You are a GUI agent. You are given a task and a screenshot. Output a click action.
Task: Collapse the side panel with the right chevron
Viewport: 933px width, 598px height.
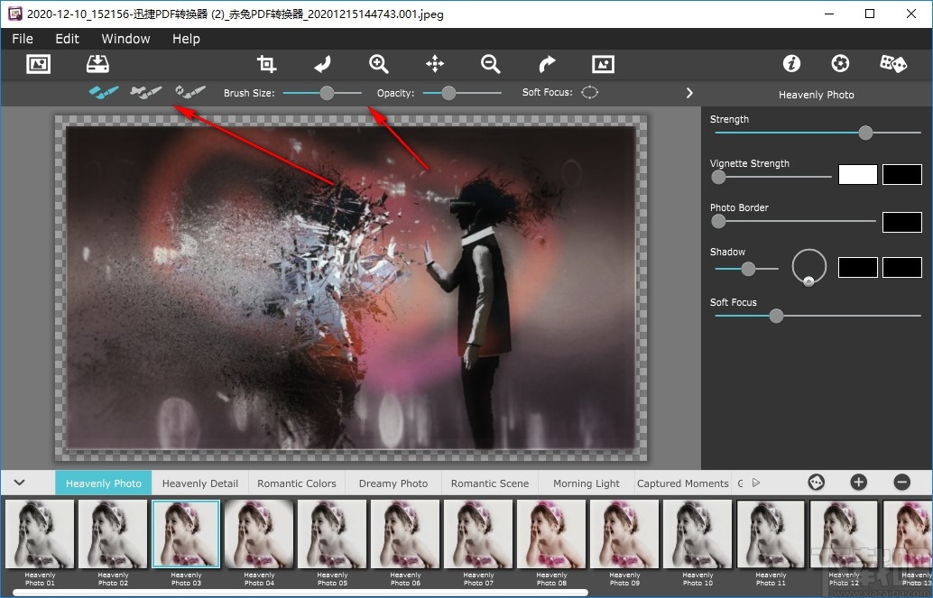coord(689,93)
